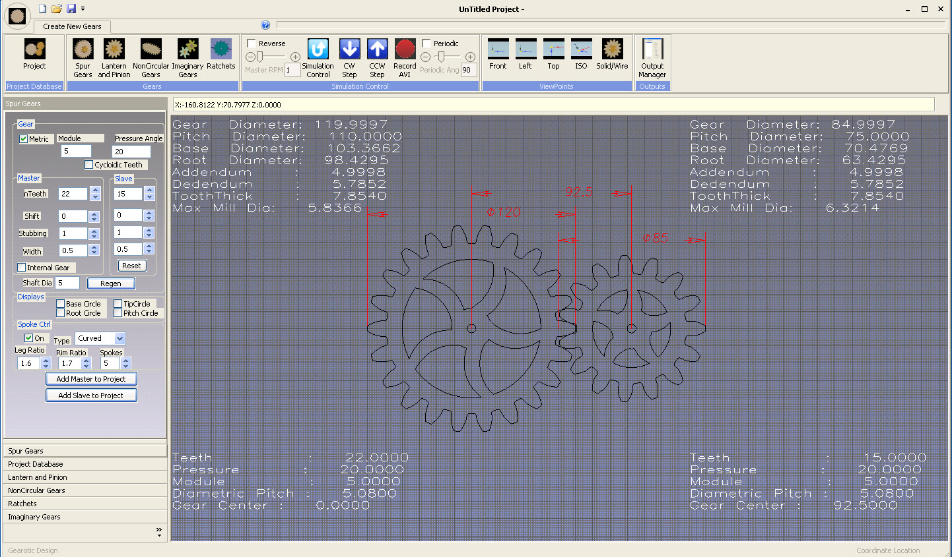The width and height of the screenshot is (952, 557).
Task: Expand the sidebar overflow chevron
Action: 158,531
